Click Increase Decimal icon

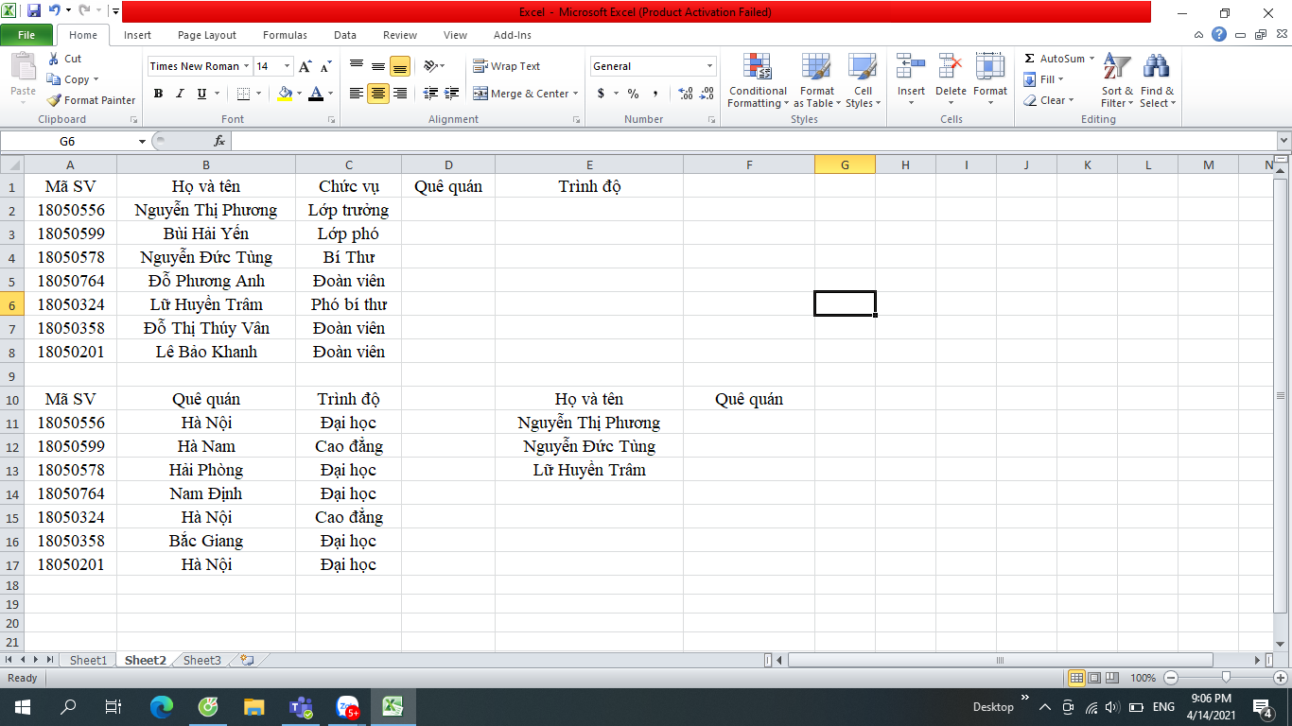click(686, 94)
